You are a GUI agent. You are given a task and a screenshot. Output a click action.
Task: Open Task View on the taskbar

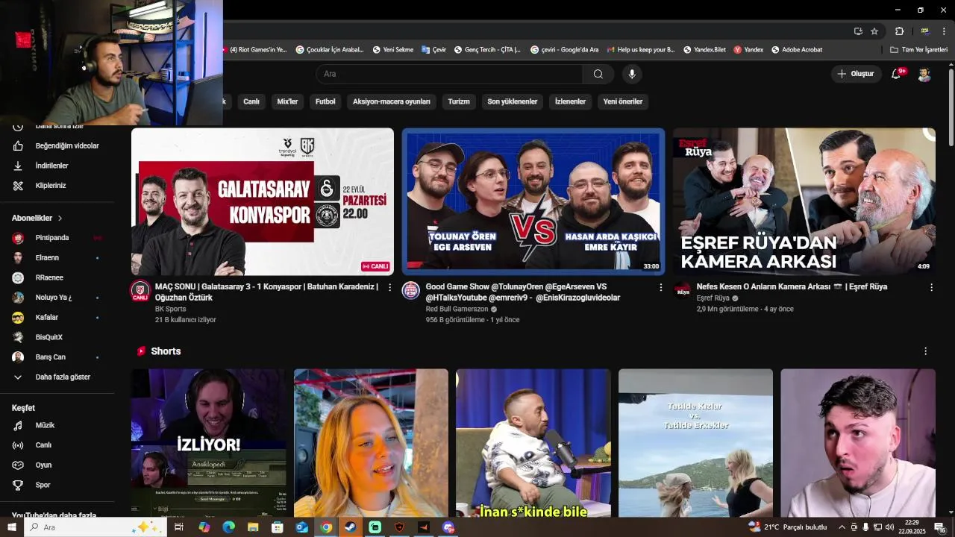pos(179,527)
